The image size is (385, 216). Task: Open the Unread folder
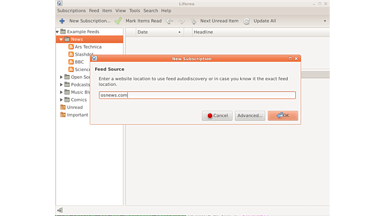(x=74, y=107)
